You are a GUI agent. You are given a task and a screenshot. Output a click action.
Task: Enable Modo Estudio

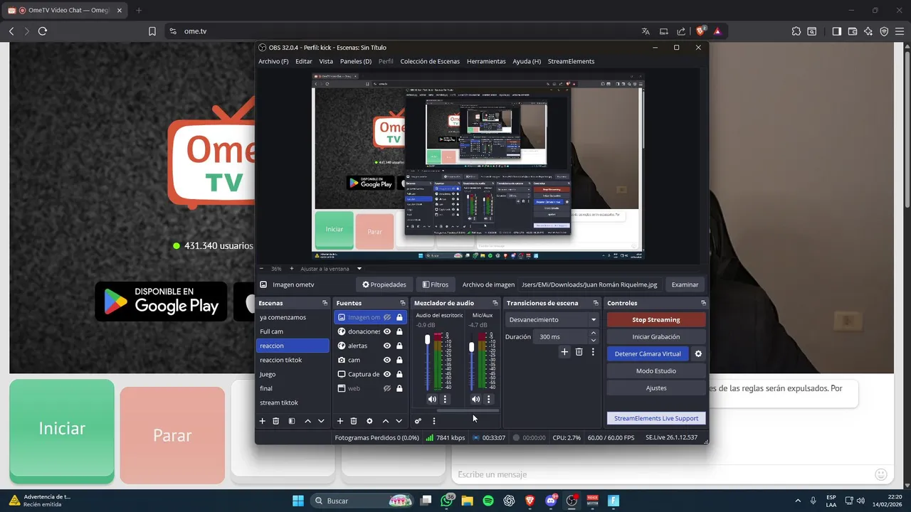tap(656, 371)
